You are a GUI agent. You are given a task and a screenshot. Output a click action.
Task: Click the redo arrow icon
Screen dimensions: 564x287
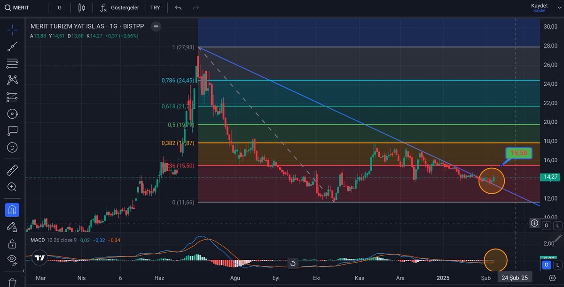coord(196,8)
